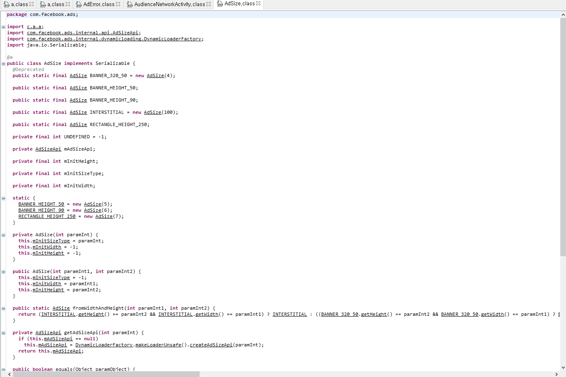Follow the c.a.a import link
Image resolution: width=566 pixels, height=377 pixels.
34,27
